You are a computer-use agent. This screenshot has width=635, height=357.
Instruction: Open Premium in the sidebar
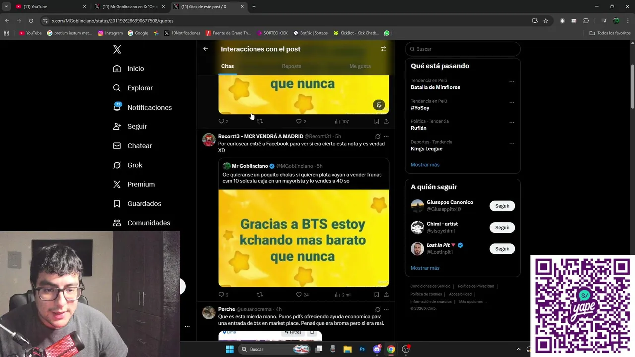133,184
